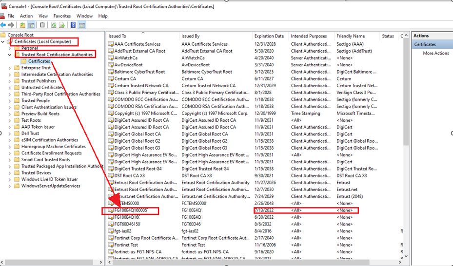
Task: Toggle the Show/Hide Console Tree icon
Action: [31, 25]
